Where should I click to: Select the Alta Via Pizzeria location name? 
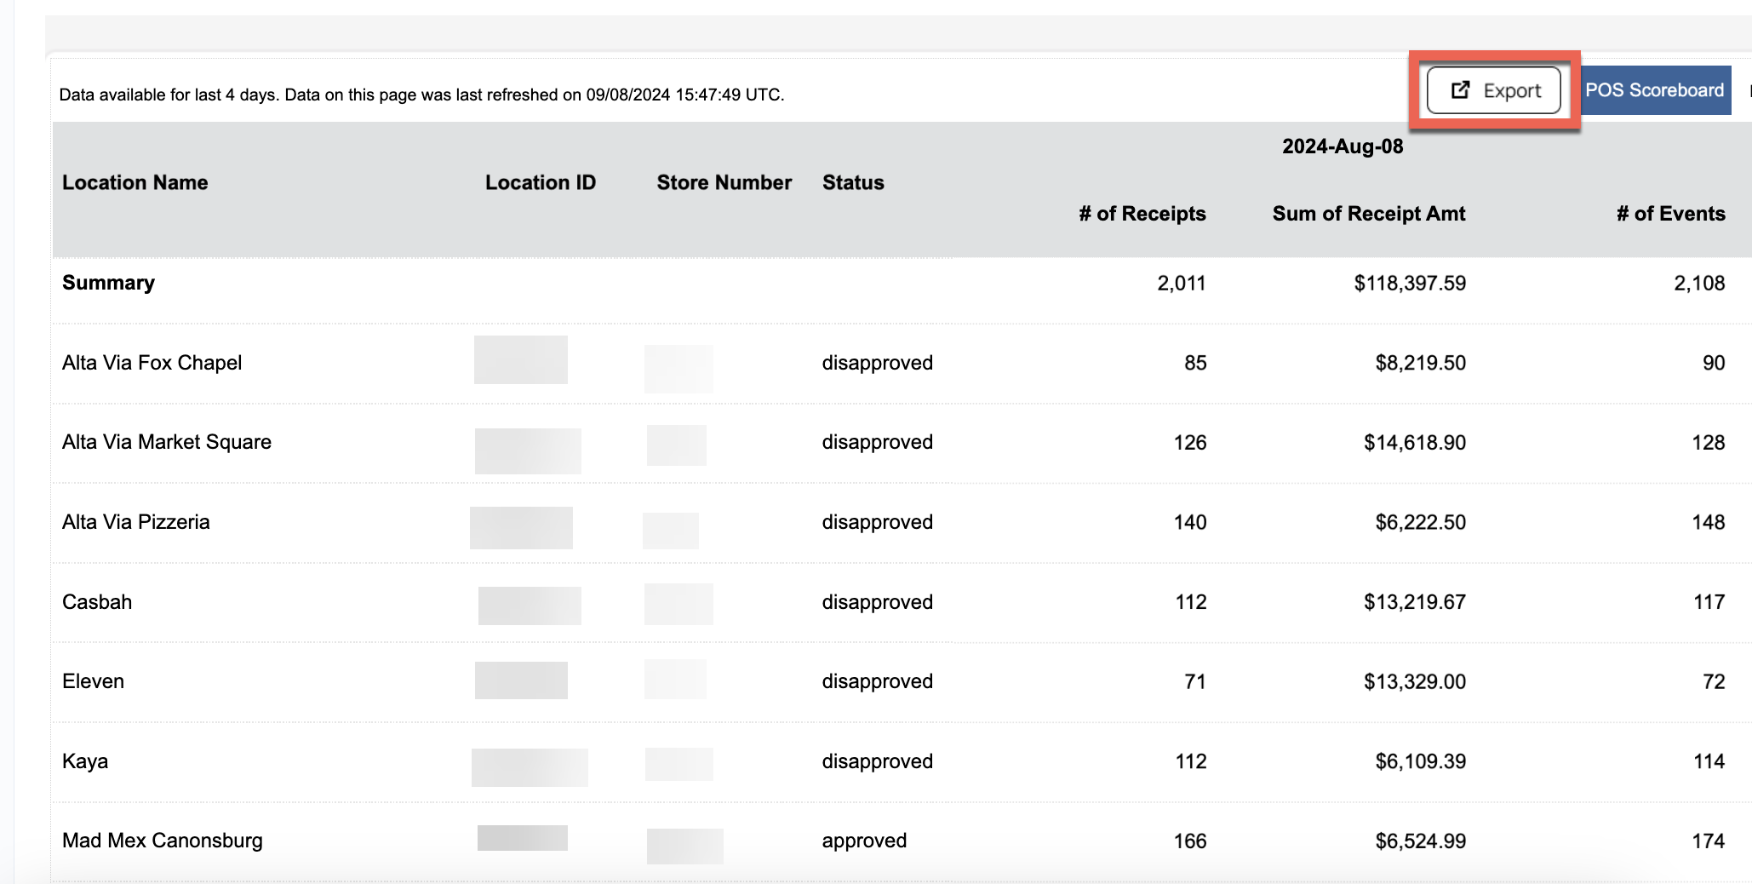pos(136,522)
